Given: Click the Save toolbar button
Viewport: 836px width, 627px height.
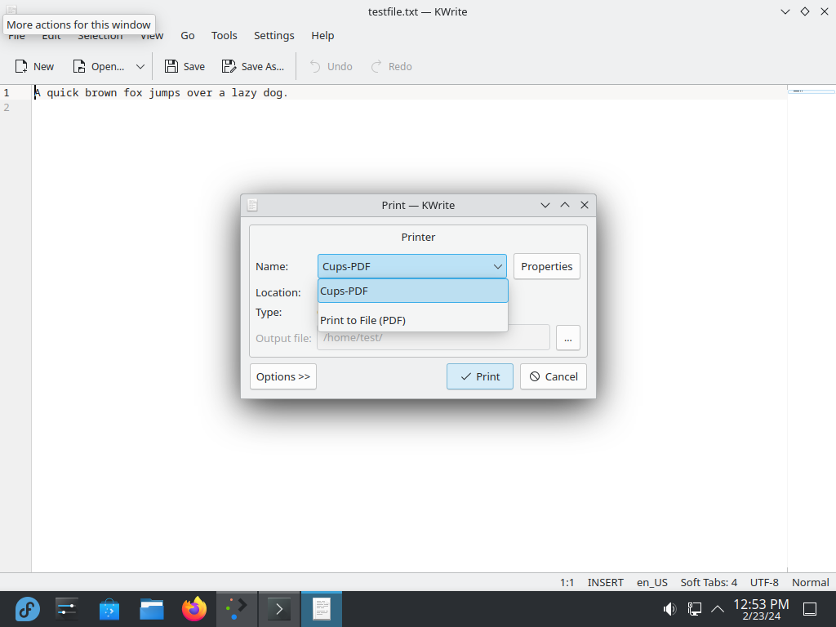Looking at the screenshot, I should pos(185,67).
